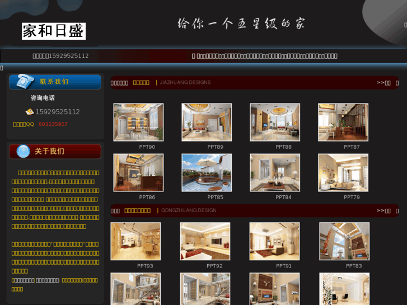Viewport: 407px width, 305px height.
Task: Click the telephone icon in 联系我们 header
Action: pos(25,81)
